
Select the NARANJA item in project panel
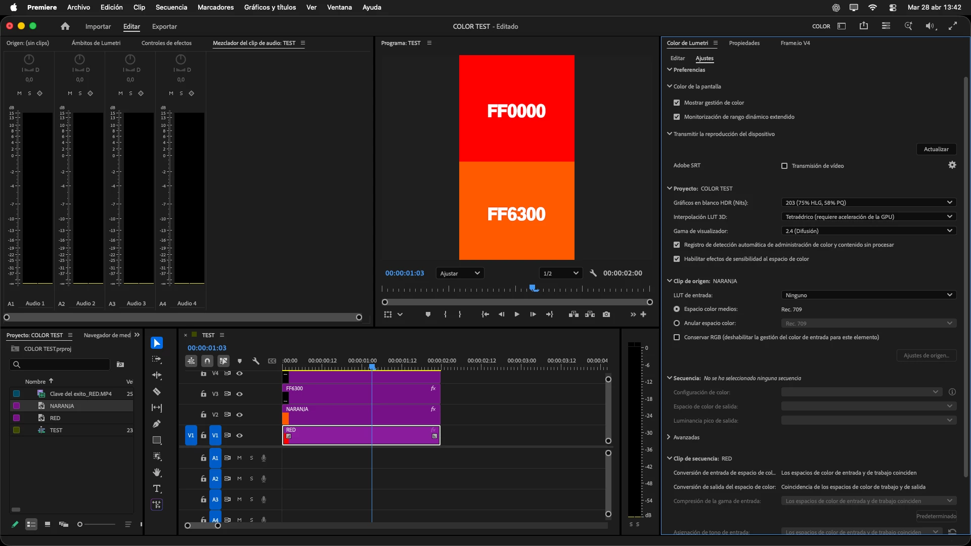pos(62,406)
